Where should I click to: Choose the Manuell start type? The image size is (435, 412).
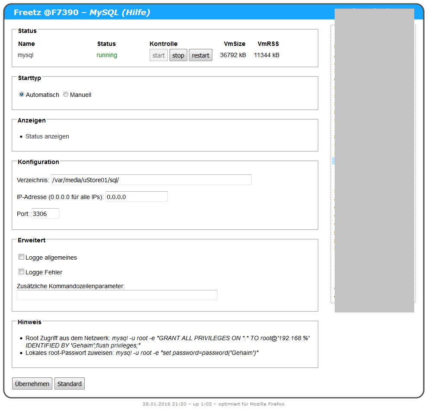(x=66, y=95)
